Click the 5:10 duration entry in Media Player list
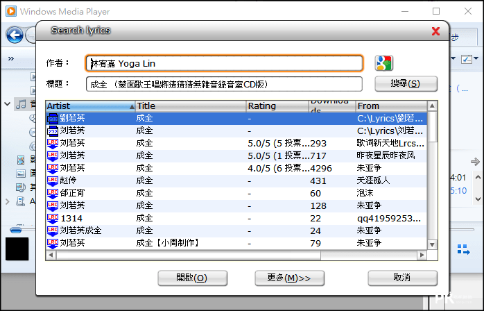This screenshot has height=311, width=484. point(458,191)
